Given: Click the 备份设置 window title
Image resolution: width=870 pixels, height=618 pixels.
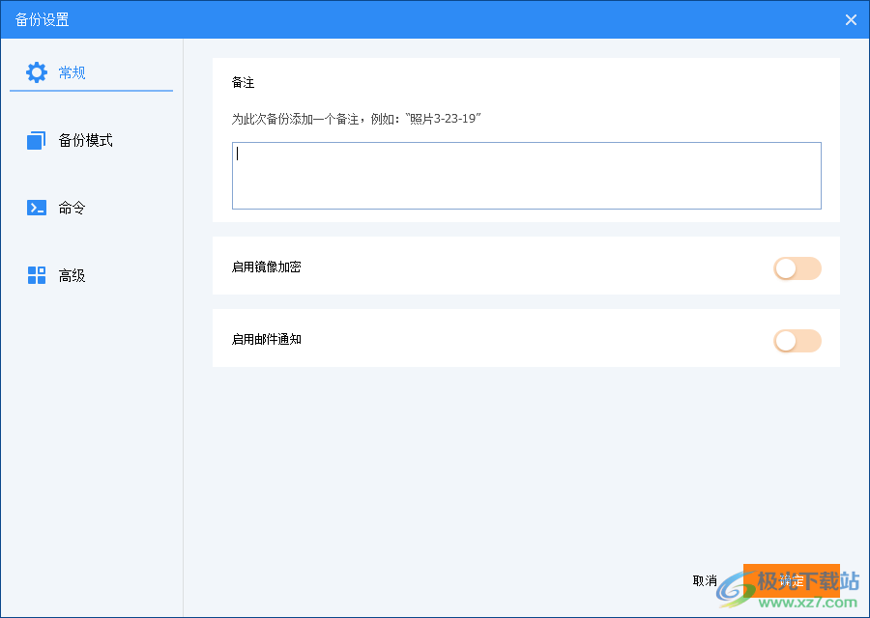Looking at the screenshot, I should point(43,20).
